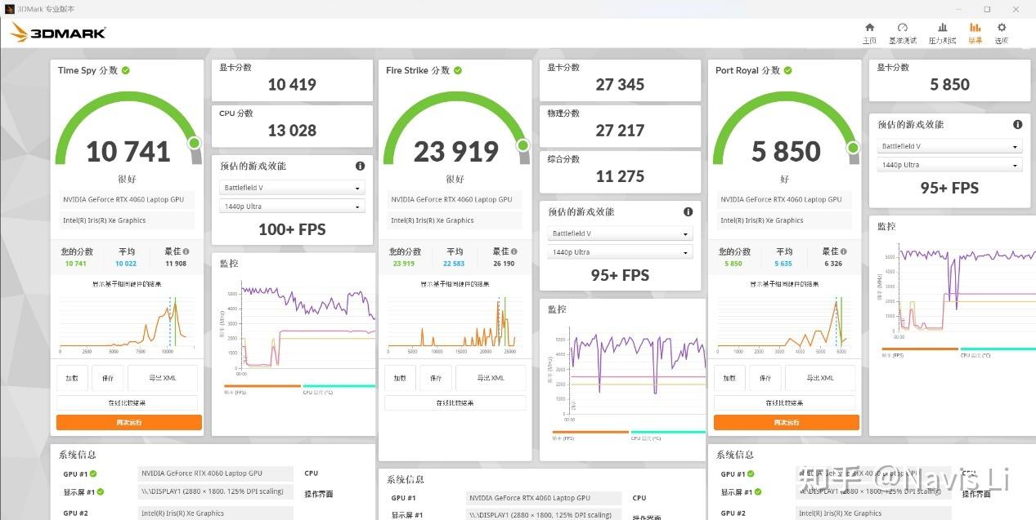
Task: Click the green validation check next to Port Royal score
Action: [x=787, y=70]
